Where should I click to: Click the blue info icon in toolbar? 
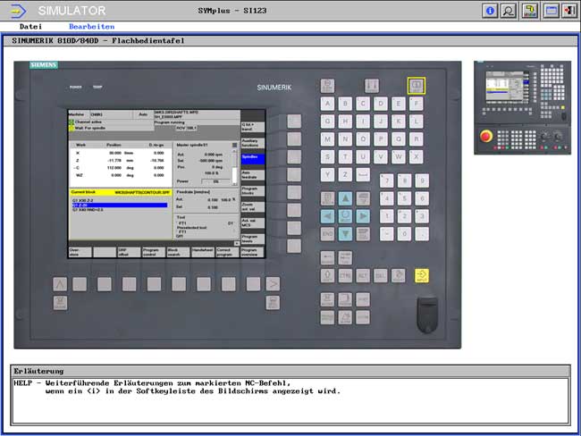[490, 11]
